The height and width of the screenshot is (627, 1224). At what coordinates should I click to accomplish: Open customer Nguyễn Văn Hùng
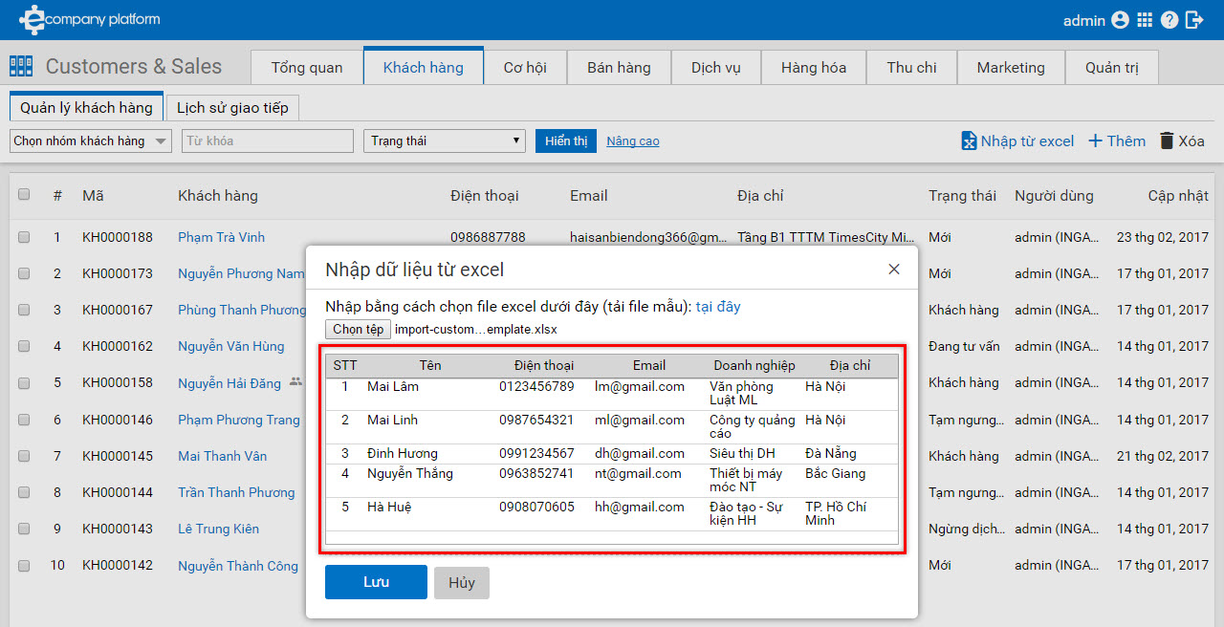click(231, 346)
